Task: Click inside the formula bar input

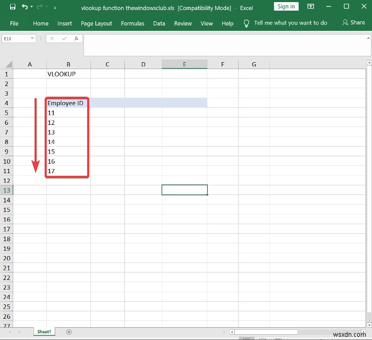Action: coord(224,45)
